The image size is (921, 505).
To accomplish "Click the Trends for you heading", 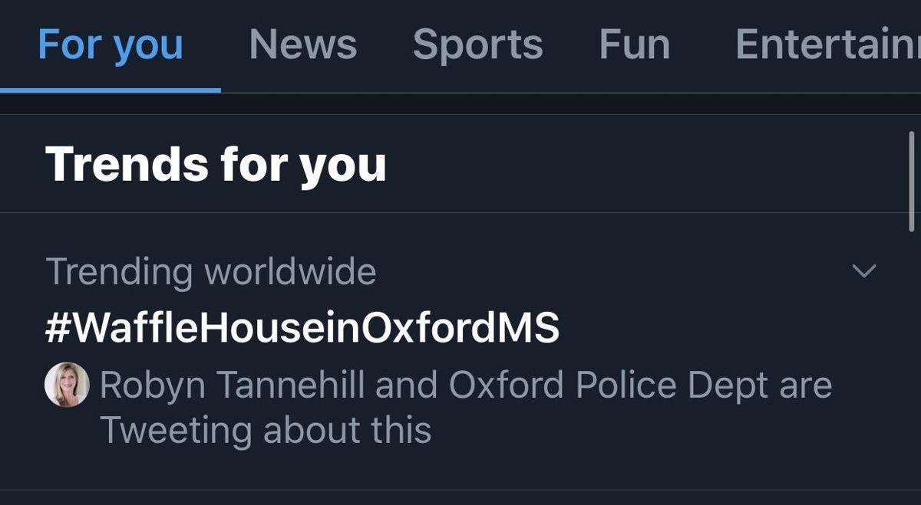I will [216, 164].
